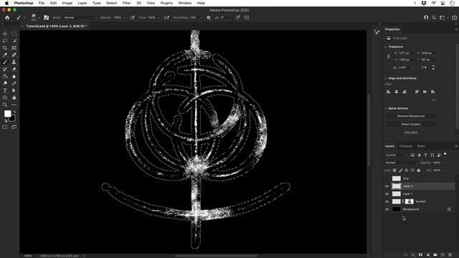Toggle lock all for the layer
The width and height of the screenshot is (459, 258).
click(419, 171)
